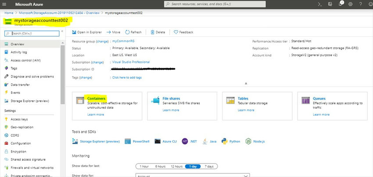Screen dimensions: 373x177
Task: Click the Activity log sidebar icon
Action: coord(7,52)
